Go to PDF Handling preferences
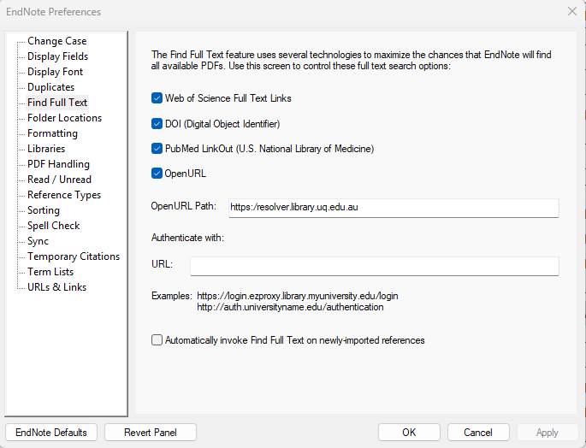Screen dimensions: 586x448 [x=58, y=164]
